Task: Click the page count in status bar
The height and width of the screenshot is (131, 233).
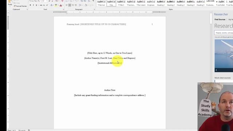Action: [12, 130]
